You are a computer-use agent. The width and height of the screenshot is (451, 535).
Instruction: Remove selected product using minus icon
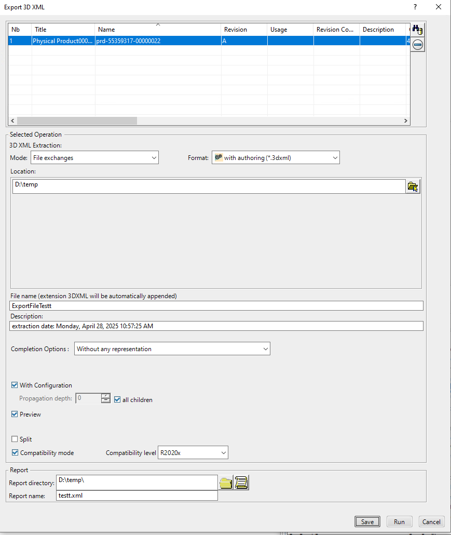(x=417, y=45)
